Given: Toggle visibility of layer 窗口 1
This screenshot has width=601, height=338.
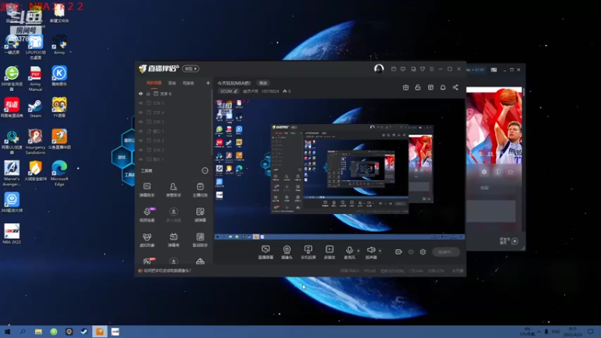Looking at the screenshot, I should pos(140,131).
